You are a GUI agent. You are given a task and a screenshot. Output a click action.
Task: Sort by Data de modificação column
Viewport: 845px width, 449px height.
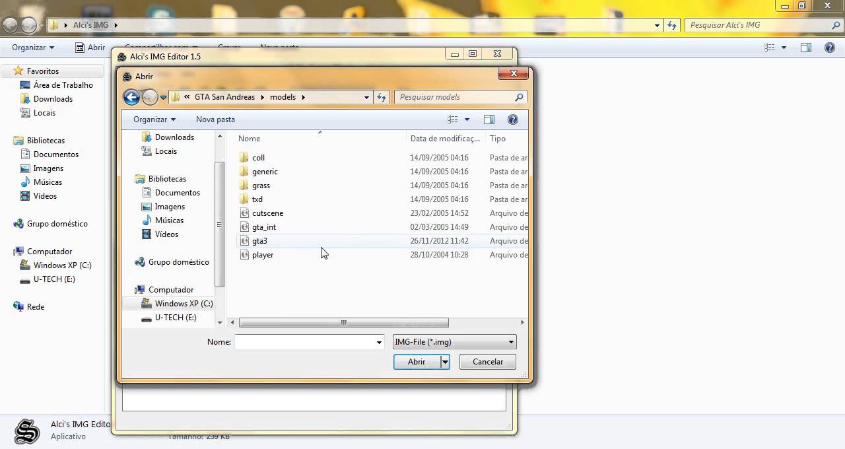pyautogui.click(x=446, y=139)
